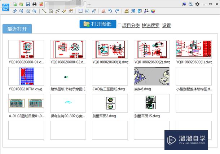Click the magnifier zoom tool beside pan
This screenshot has width=220, height=154.
pos(21,11)
